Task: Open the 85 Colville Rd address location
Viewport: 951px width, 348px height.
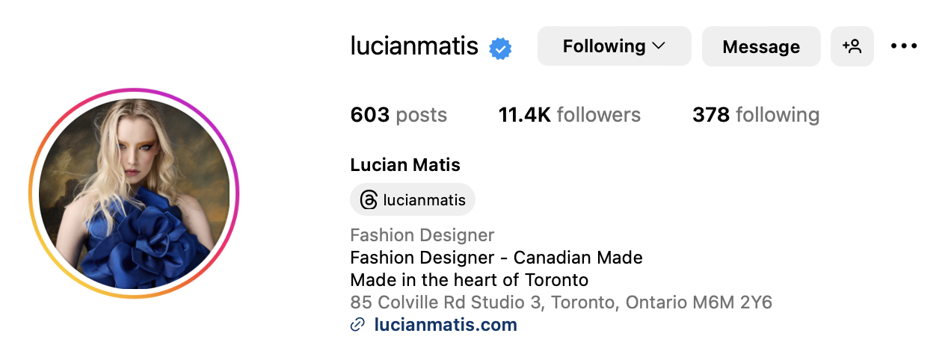Action: point(561,302)
